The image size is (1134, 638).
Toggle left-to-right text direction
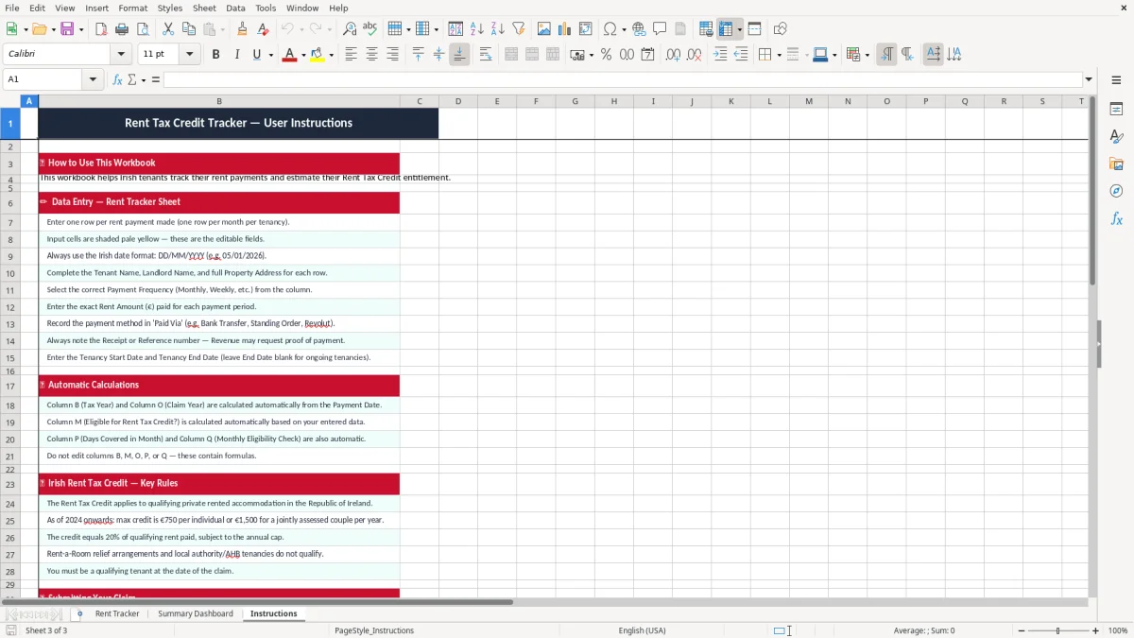click(x=886, y=55)
